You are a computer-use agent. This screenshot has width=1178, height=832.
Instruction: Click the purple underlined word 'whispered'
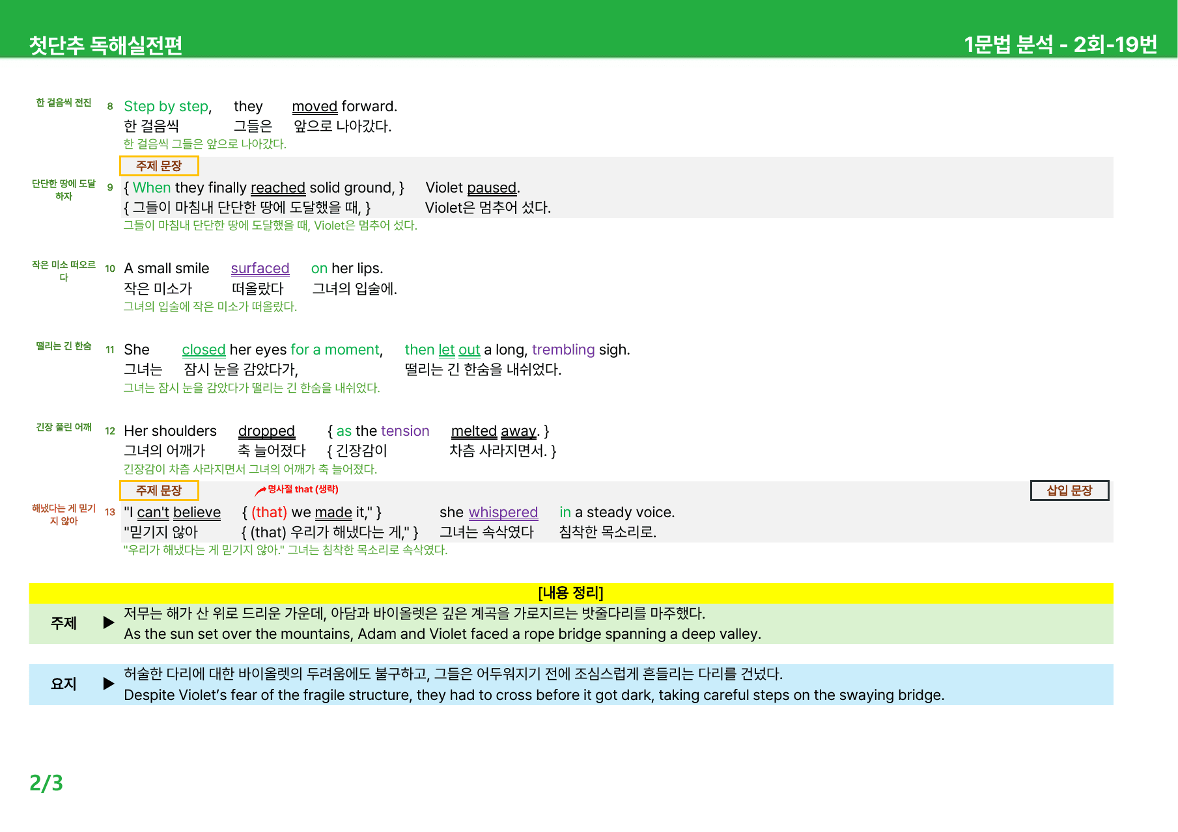[x=503, y=512]
